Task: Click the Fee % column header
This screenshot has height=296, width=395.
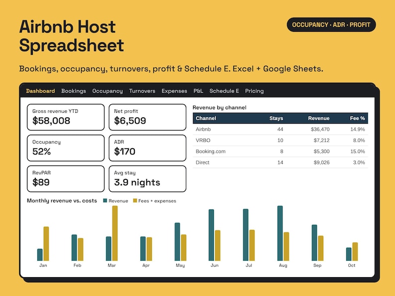Action: pos(357,118)
